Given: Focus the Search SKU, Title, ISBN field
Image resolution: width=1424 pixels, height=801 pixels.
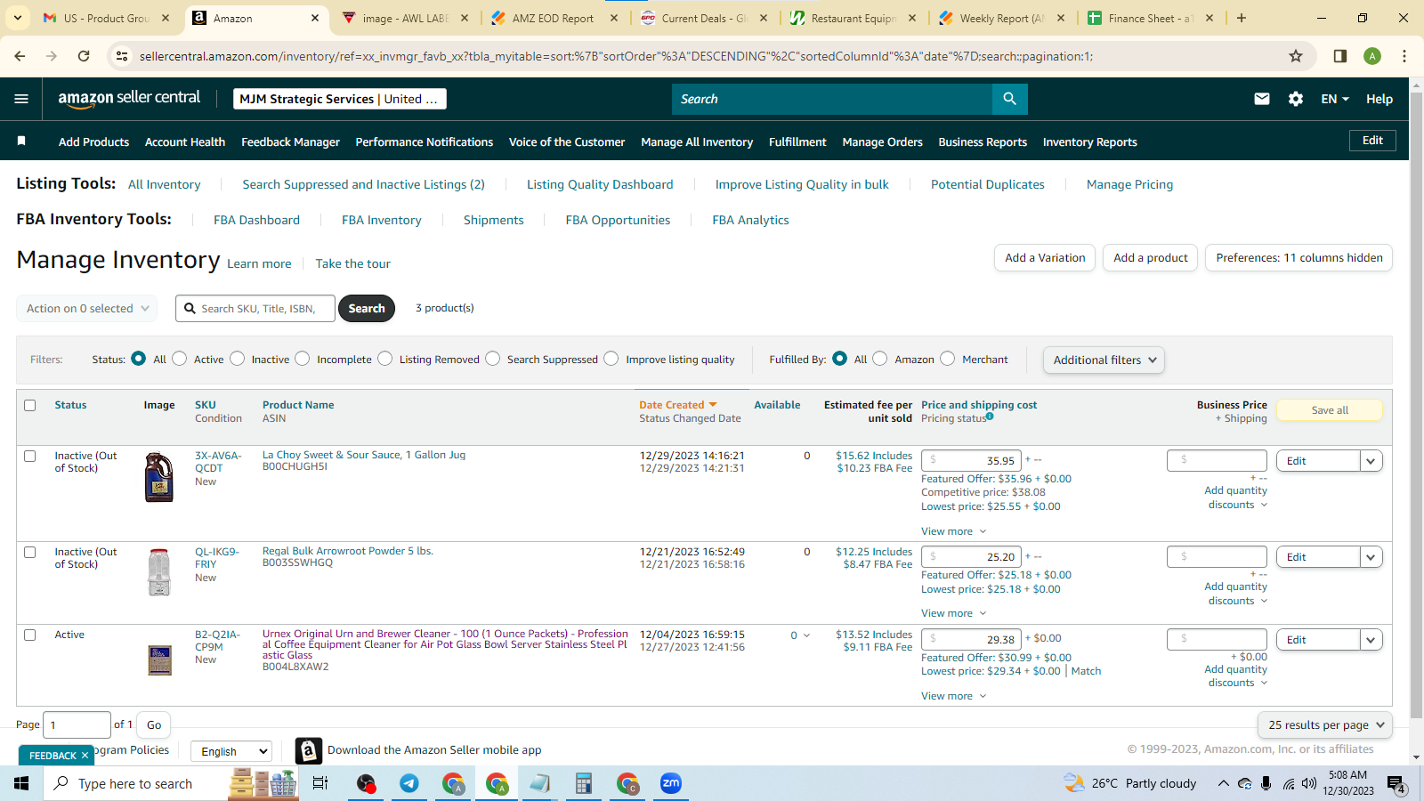Looking at the screenshot, I should pyautogui.click(x=255, y=309).
